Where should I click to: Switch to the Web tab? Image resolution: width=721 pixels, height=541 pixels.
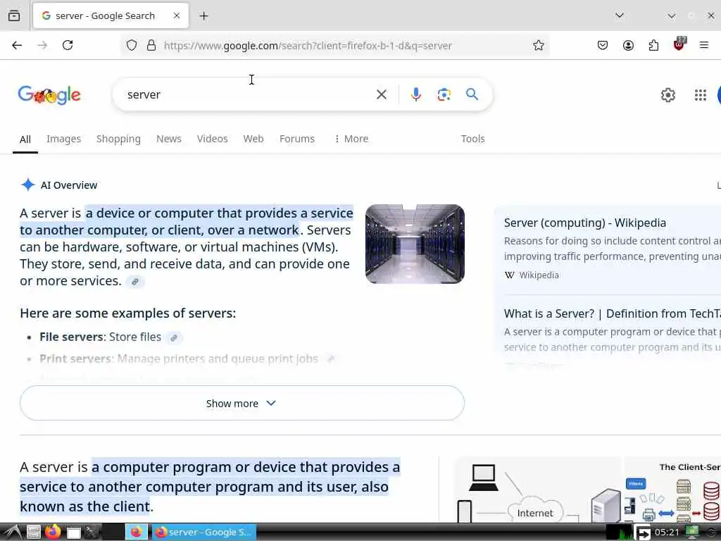coord(253,139)
